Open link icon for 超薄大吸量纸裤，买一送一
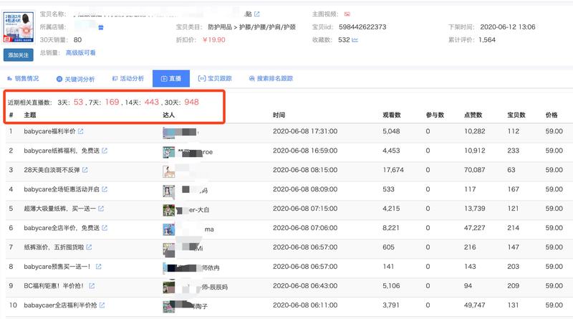 tap(101, 209)
